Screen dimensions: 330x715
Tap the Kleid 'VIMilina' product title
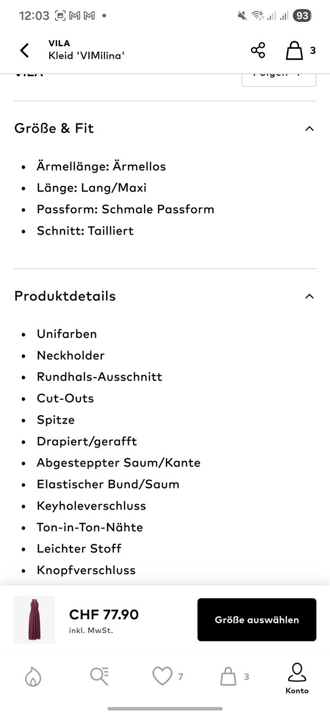click(x=86, y=55)
